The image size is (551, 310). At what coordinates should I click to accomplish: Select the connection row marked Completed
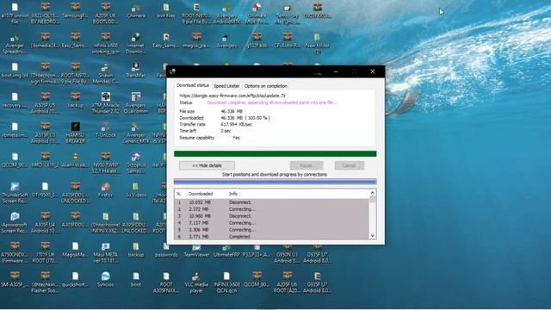[271, 237]
